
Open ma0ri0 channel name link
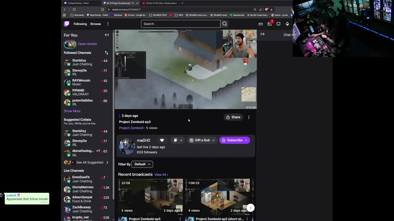coord(143,140)
